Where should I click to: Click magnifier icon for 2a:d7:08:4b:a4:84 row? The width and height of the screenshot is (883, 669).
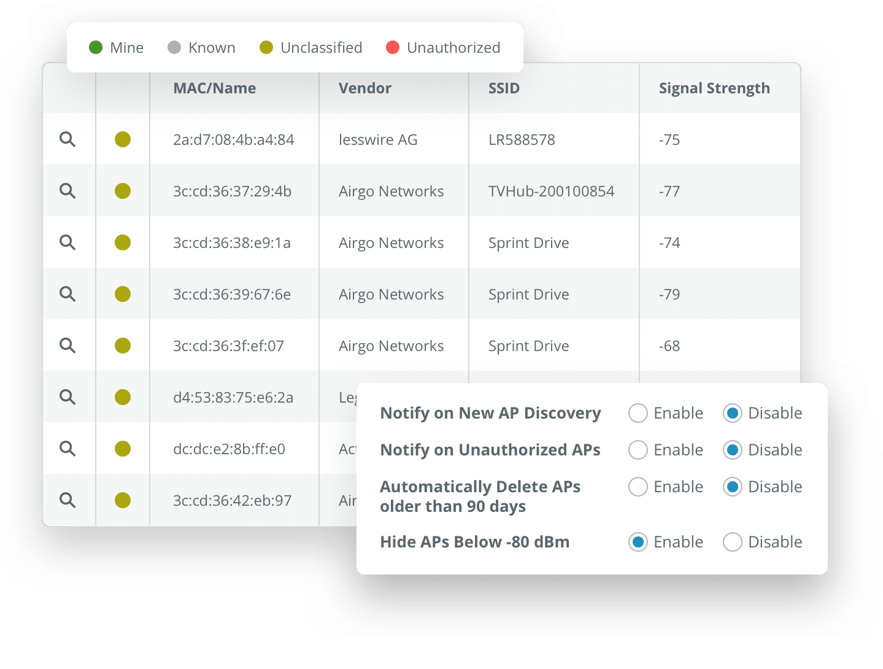pyautogui.click(x=67, y=139)
